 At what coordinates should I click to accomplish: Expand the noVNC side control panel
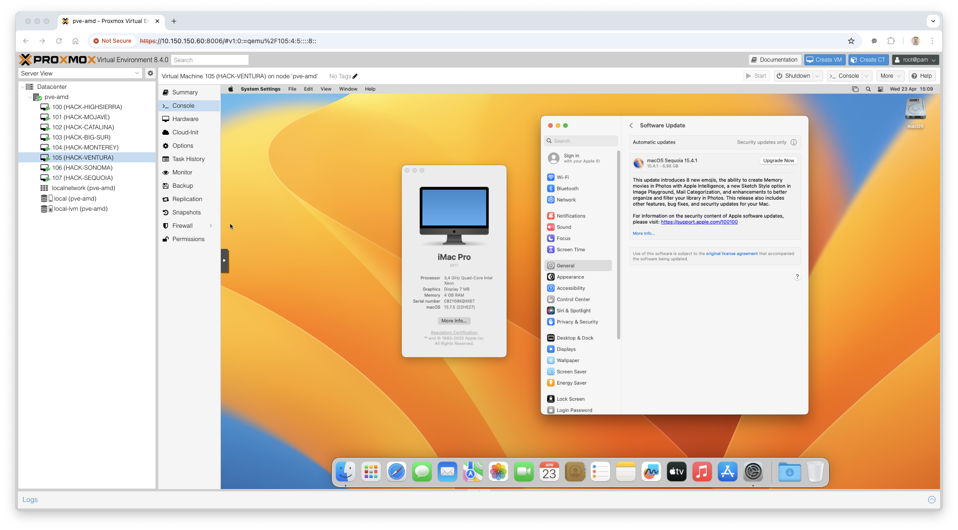225,260
